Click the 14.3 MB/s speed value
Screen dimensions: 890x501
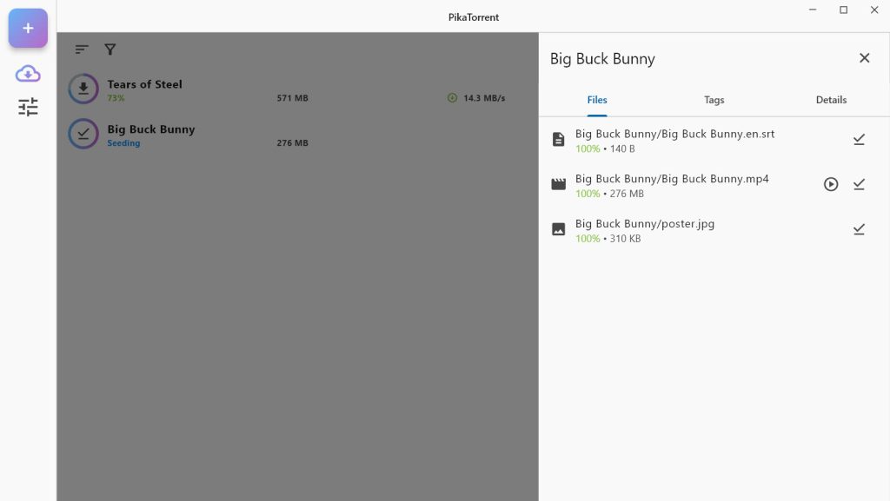[x=484, y=98]
